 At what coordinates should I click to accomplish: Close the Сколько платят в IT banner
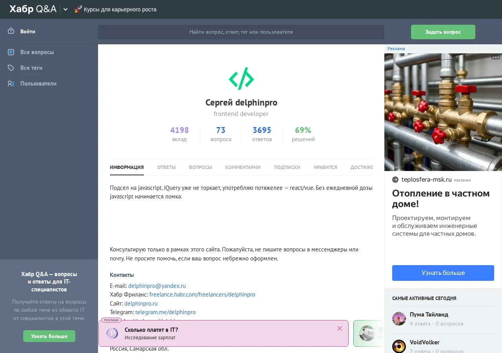click(340, 328)
